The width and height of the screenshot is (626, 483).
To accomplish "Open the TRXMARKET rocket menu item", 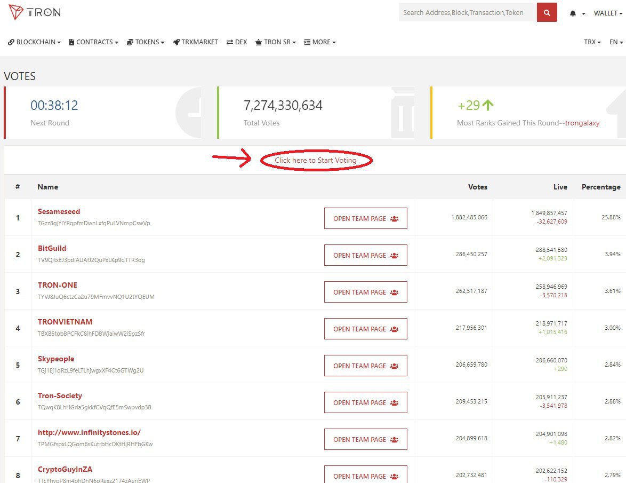I will 196,42.
